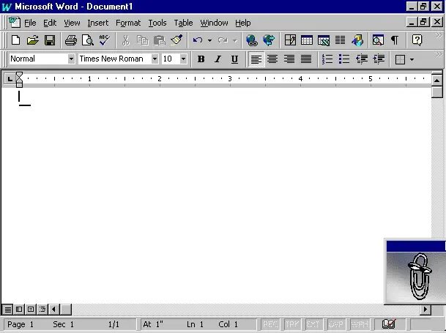Screen dimensions: 446x333
Task: Align text right
Action: pyautogui.click(x=289, y=59)
